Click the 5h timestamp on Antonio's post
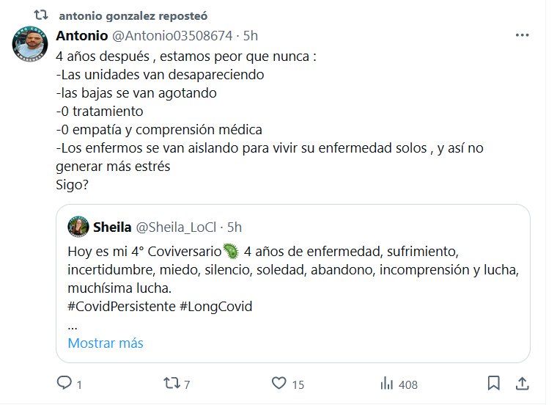 click(251, 36)
